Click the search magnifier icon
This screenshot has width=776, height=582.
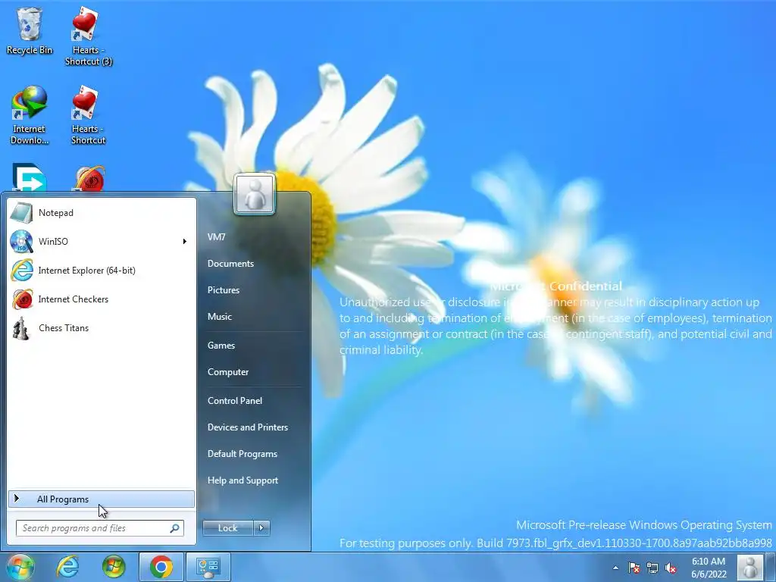coord(174,528)
